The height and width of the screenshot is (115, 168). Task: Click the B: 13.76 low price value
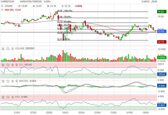(x=52, y=6)
